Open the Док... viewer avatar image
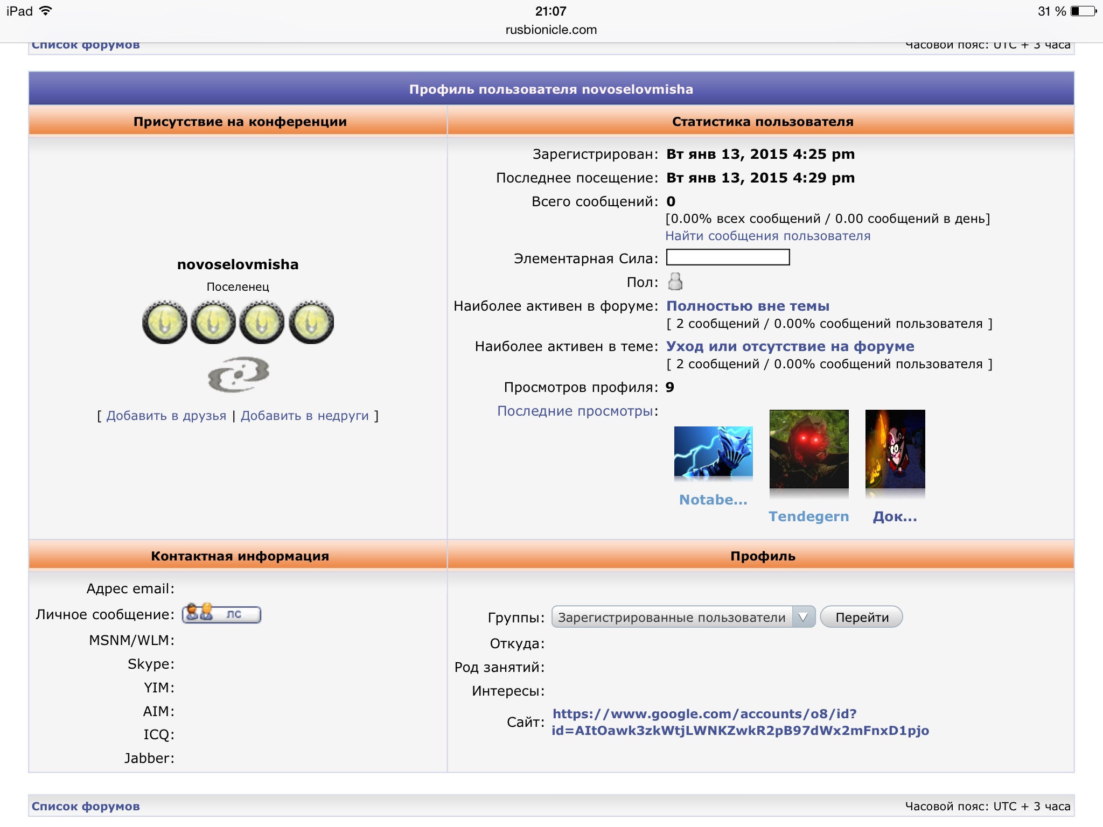Image resolution: width=1103 pixels, height=827 pixels. (x=895, y=449)
